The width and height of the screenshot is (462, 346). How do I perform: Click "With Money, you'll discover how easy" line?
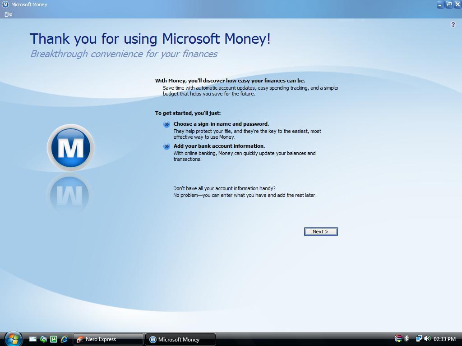[230, 81]
